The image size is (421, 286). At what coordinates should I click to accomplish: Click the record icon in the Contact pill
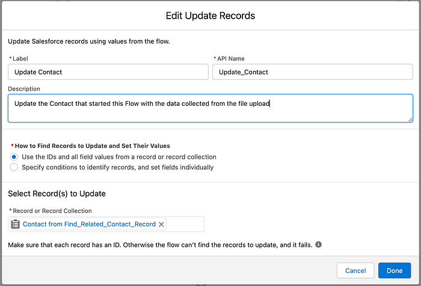point(15,224)
